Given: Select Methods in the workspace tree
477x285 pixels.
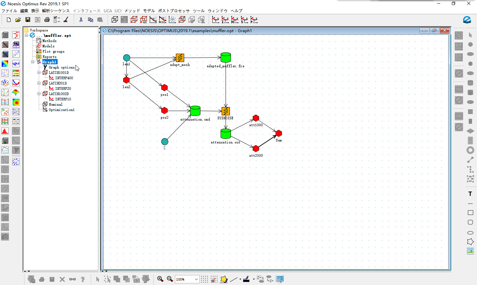Looking at the screenshot, I should [49, 41].
